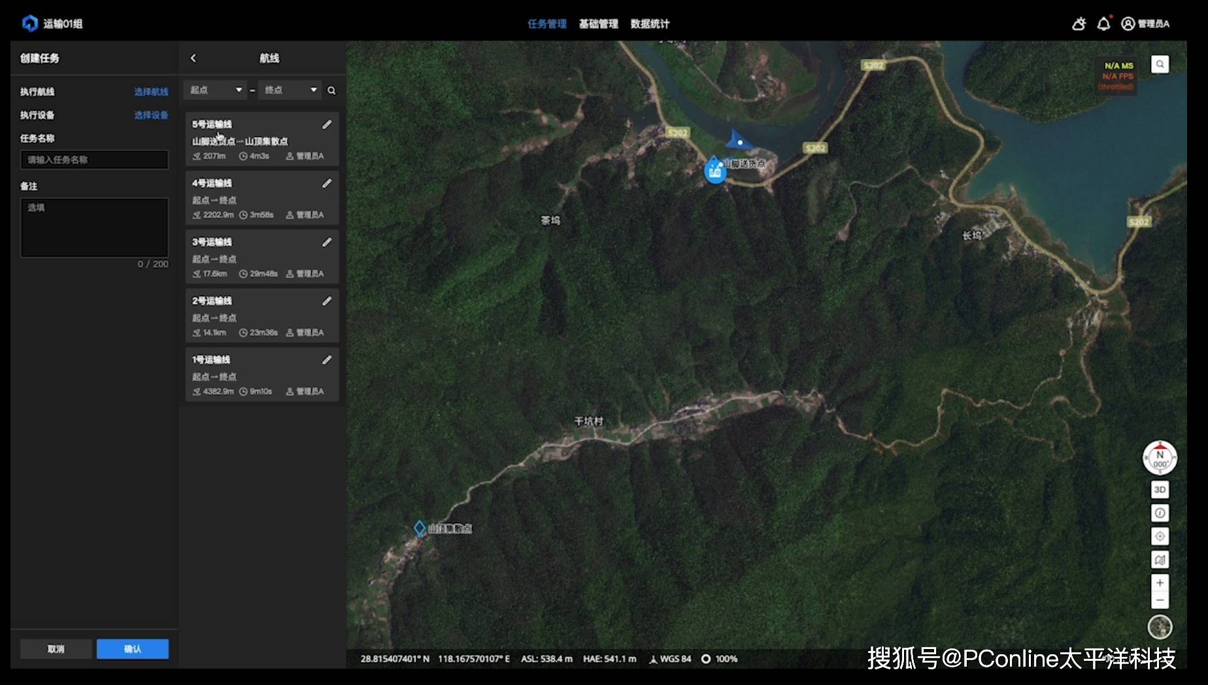Toggle the 3D map view
Screen dimensions: 1208x685
click(x=1160, y=490)
